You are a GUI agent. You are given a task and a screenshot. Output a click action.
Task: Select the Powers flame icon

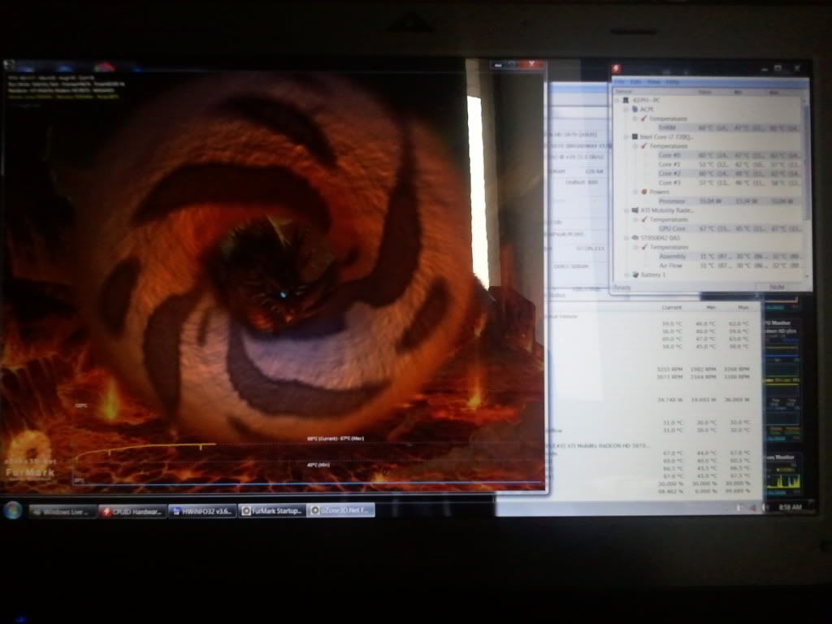[x=644, y=192]
